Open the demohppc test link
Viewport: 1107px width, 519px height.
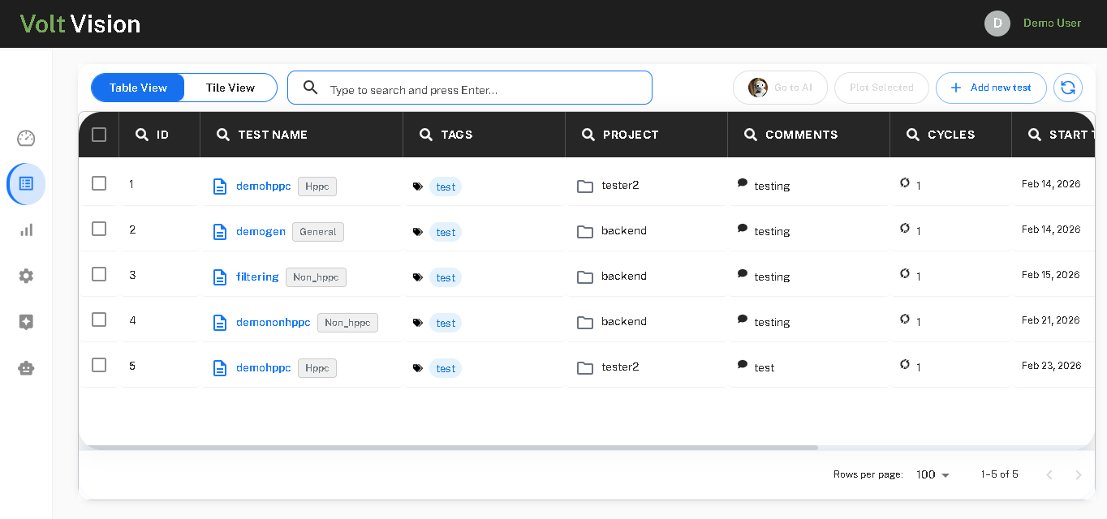point(264,185)
